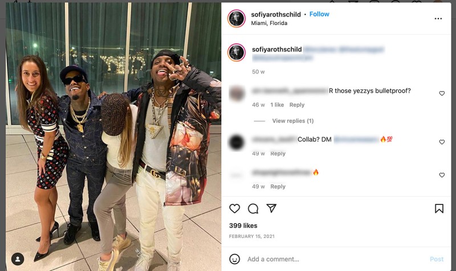The width and height of the screenshot is (456, 271).
Task: Open the 399 likes list
Action: pos(243,225)
